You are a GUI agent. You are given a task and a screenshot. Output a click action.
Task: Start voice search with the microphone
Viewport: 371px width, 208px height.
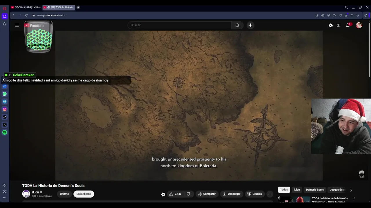[250, 25]
